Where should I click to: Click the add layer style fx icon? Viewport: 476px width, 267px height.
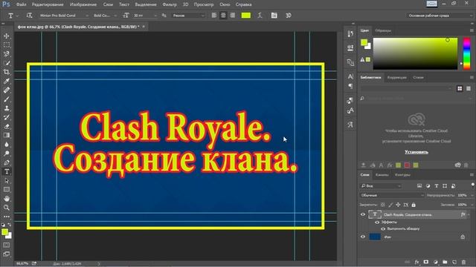click(416, 262)
